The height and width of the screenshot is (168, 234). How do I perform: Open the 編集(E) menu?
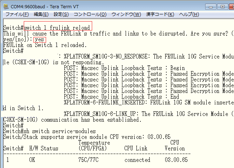41,14
